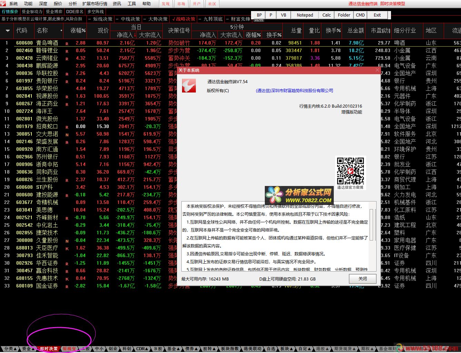Select stock row 603041 美思德
This screenshot has height=353, width=461.
click(230, 210)
